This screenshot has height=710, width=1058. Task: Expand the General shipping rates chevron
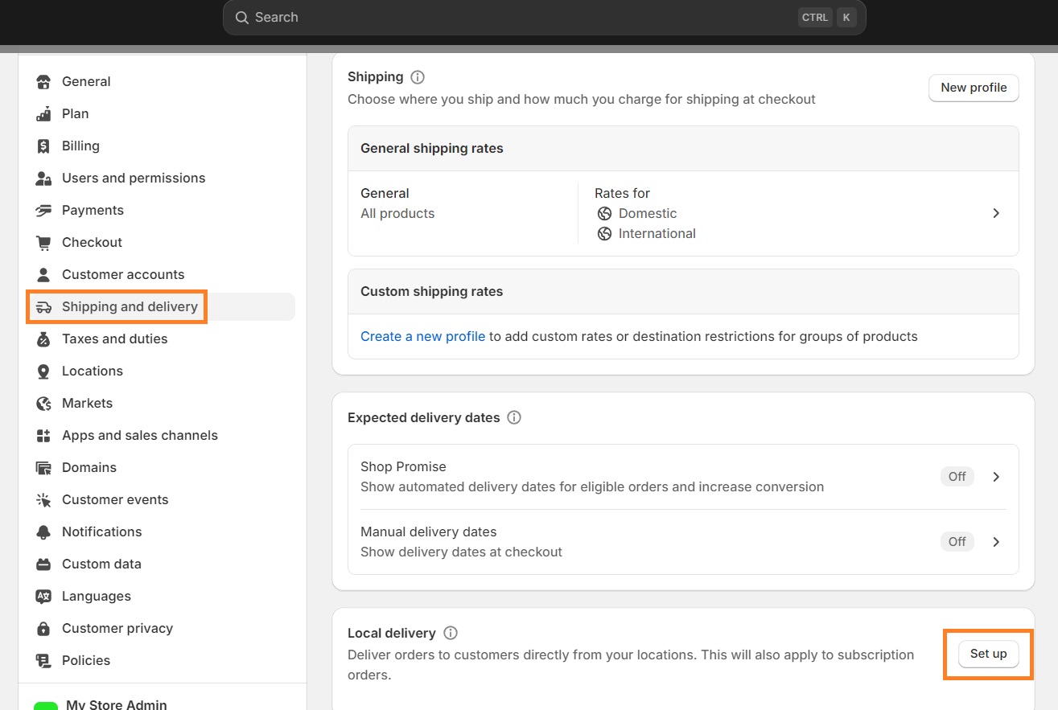pos(996,213)
